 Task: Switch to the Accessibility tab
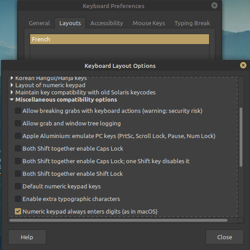click(107, 23)
